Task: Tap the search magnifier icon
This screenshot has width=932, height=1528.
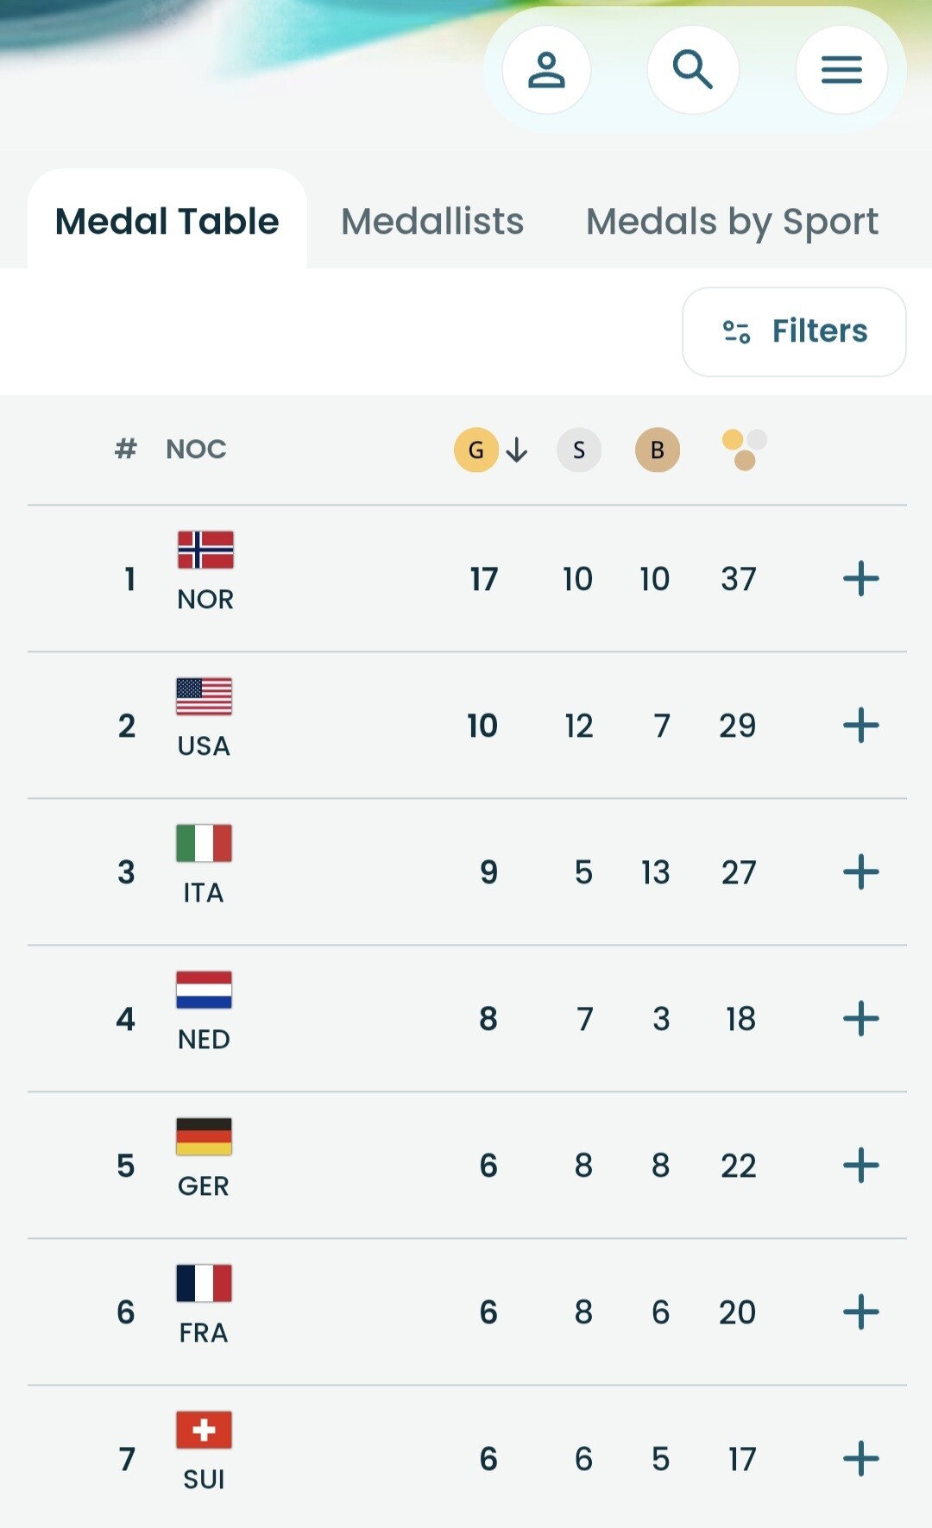Action: click(x=693, y=70)
